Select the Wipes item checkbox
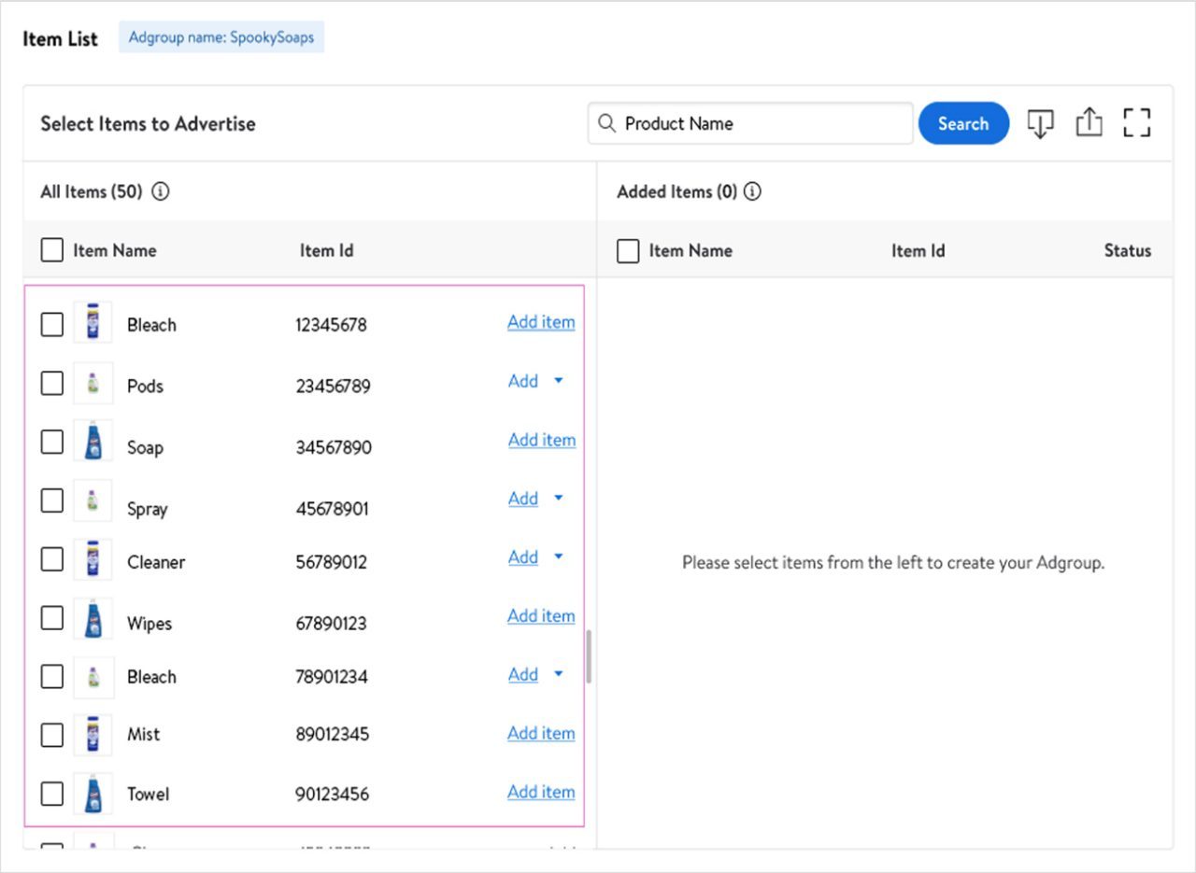 [x=52, y=617]
